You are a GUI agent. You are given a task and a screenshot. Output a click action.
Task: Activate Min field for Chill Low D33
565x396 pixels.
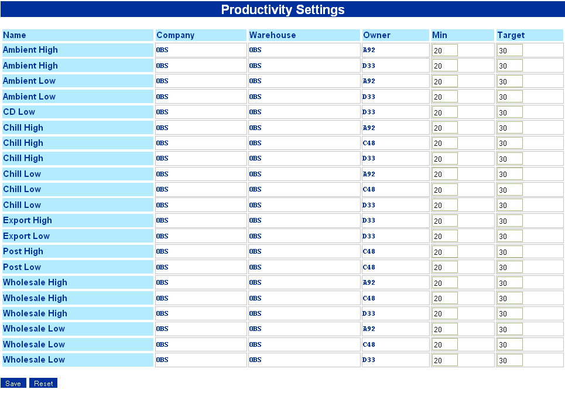tap(444, 205)
